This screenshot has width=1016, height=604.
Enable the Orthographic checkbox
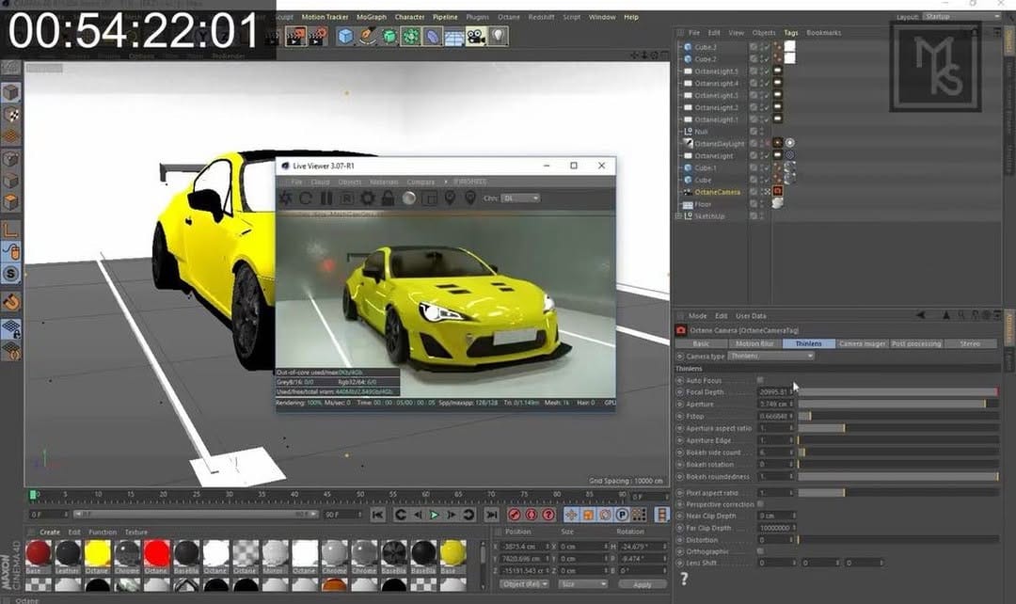[x=760, y=551]
